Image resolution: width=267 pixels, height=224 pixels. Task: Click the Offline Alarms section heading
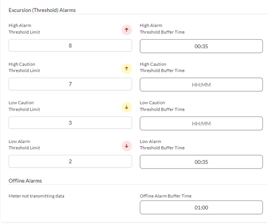pyautogui.click(x=25, y=181)
